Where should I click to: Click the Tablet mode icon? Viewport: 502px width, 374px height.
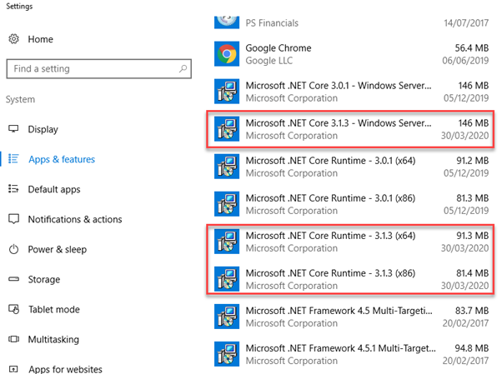click(14, 309)
